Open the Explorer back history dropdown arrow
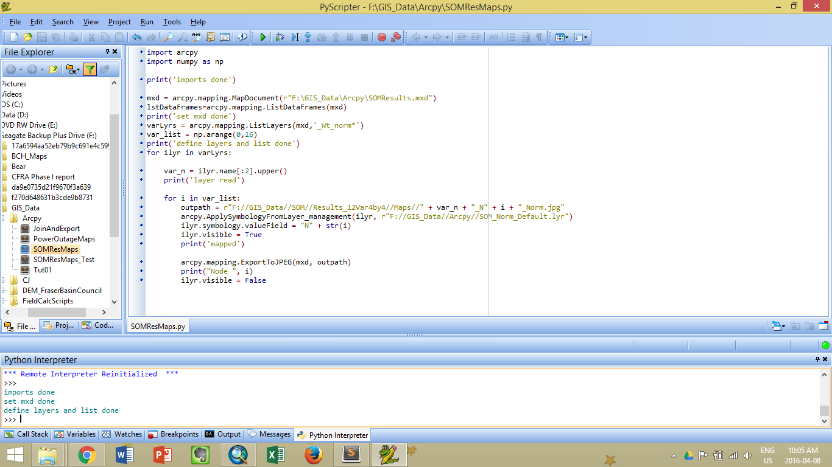832x467 pixels. [x=21, y=70]
